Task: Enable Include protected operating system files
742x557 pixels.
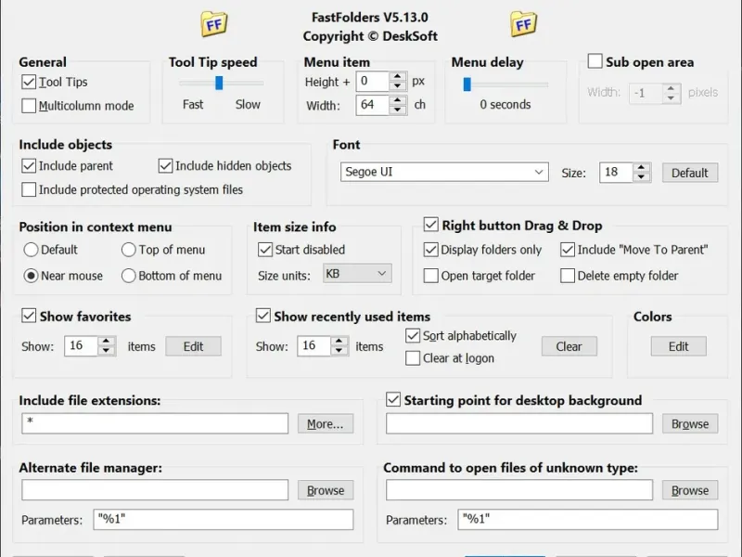Action: click(29, 189)
